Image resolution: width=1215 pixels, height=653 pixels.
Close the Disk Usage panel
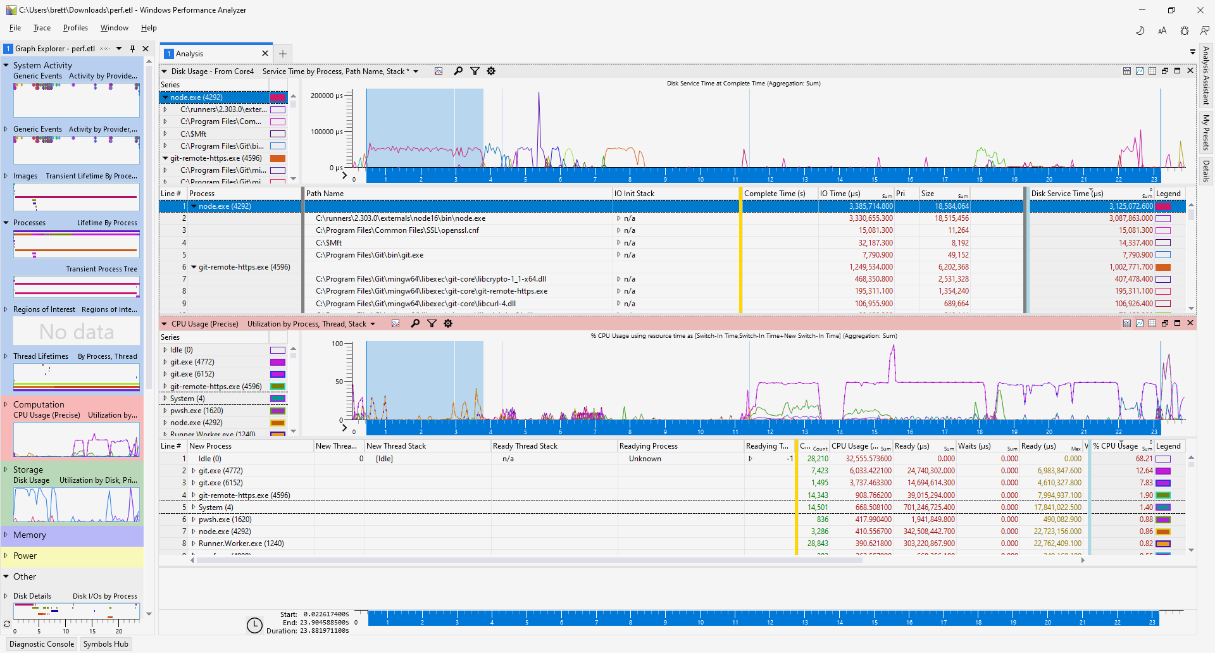pos(1190,71)
